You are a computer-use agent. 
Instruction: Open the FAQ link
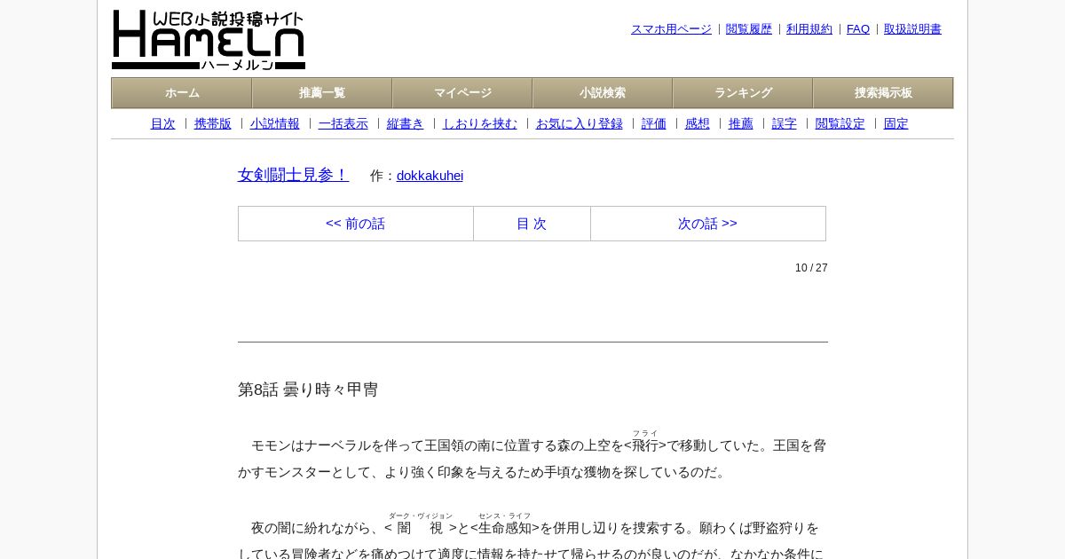coord(858,29)
